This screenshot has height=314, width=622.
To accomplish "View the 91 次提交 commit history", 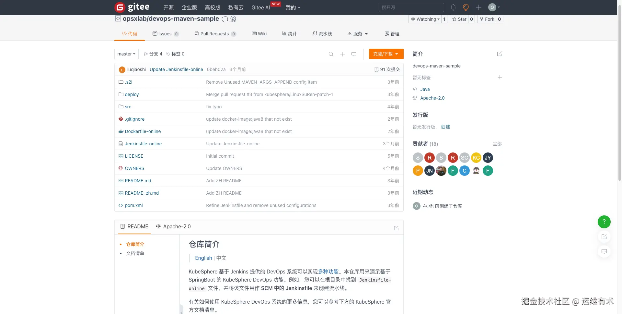I will point(387,69).
